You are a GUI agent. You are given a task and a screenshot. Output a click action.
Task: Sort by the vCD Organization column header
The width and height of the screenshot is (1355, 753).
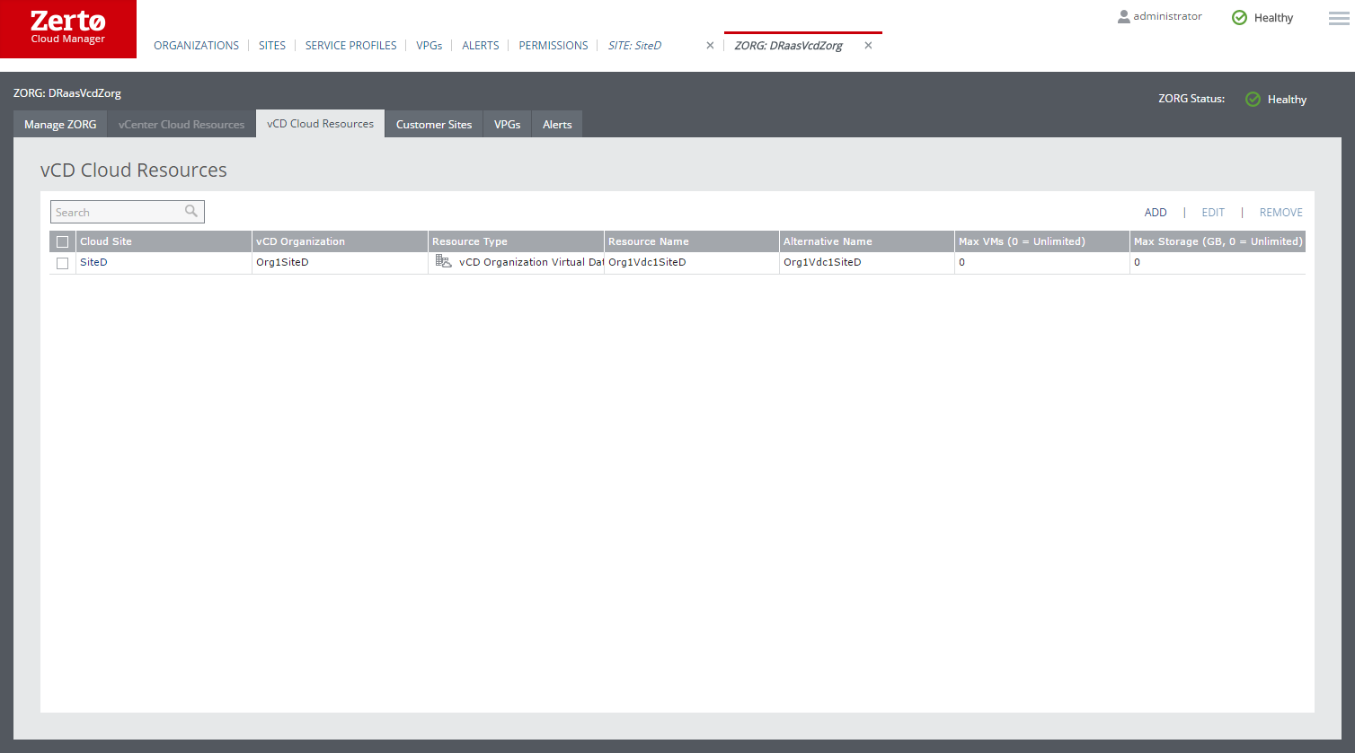pyautogui.click(x=340, y=241)
